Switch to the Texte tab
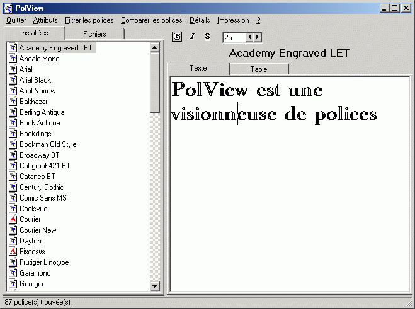This screenshot has height=309, width=415. pyautogui.click(x=198, y=68)
